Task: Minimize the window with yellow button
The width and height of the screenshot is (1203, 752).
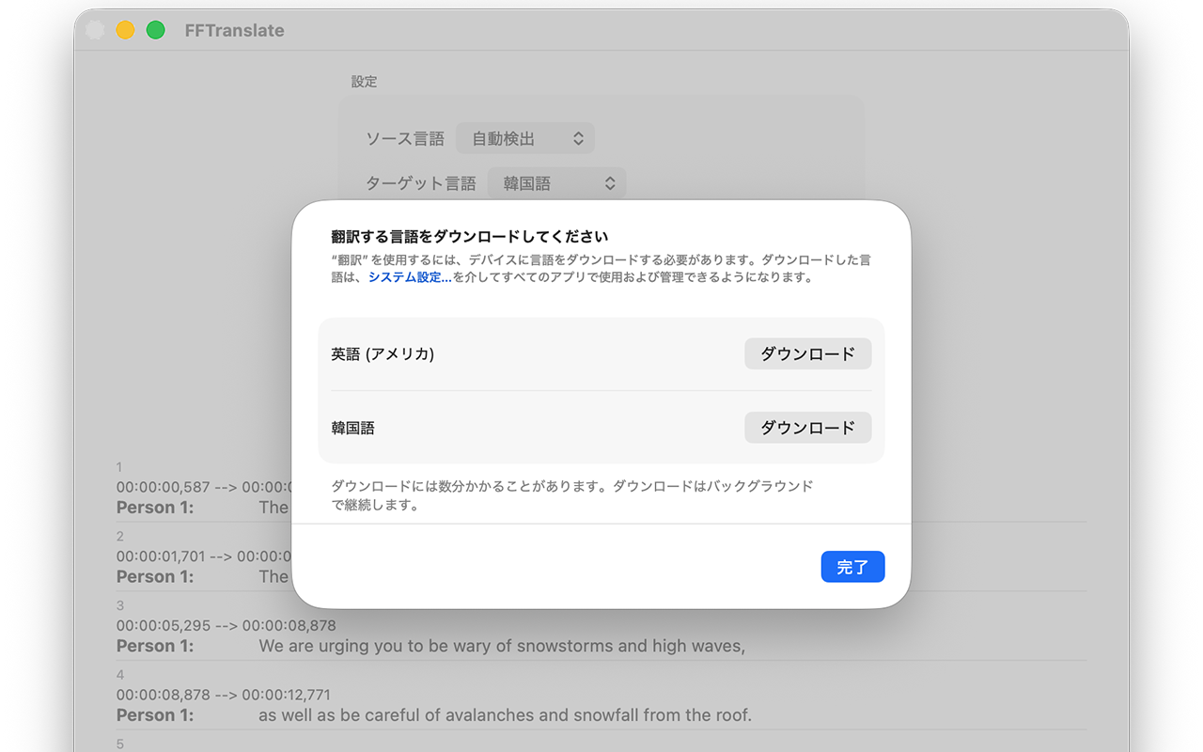Action: 125,30
